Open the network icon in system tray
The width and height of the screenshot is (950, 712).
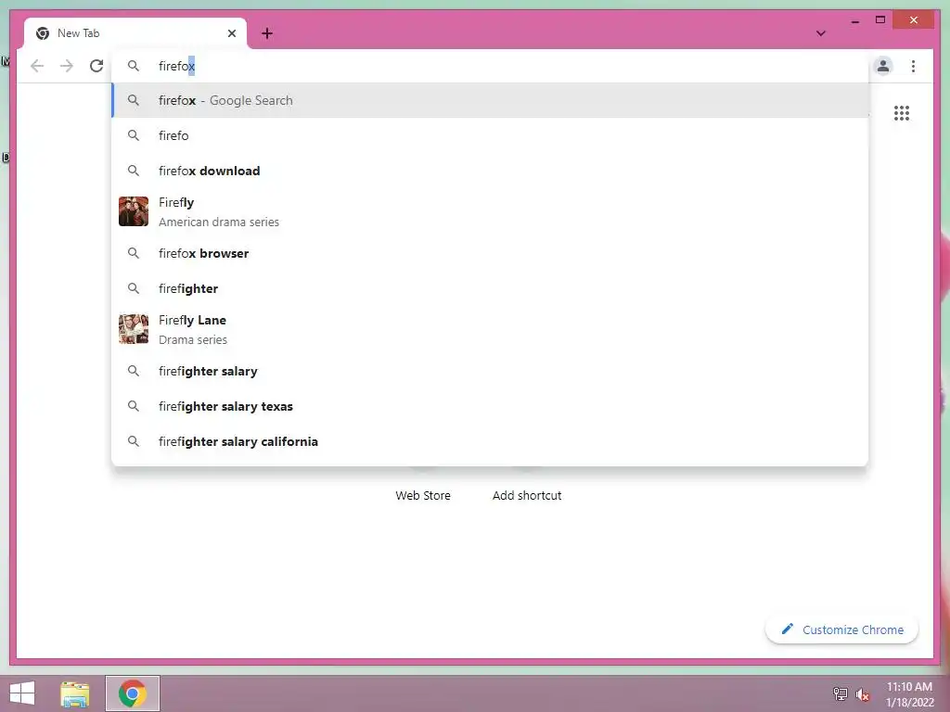841,693
